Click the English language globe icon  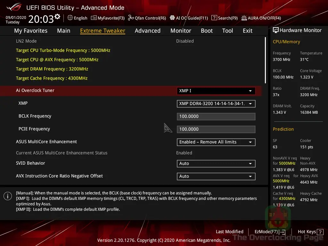tap(70, 18)
